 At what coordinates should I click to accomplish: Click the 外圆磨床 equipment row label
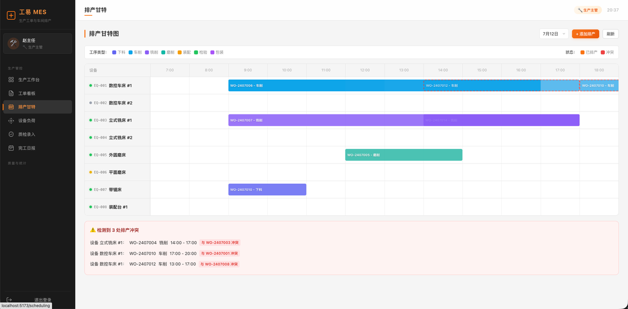pyautogui.click(x=117, y=155)
